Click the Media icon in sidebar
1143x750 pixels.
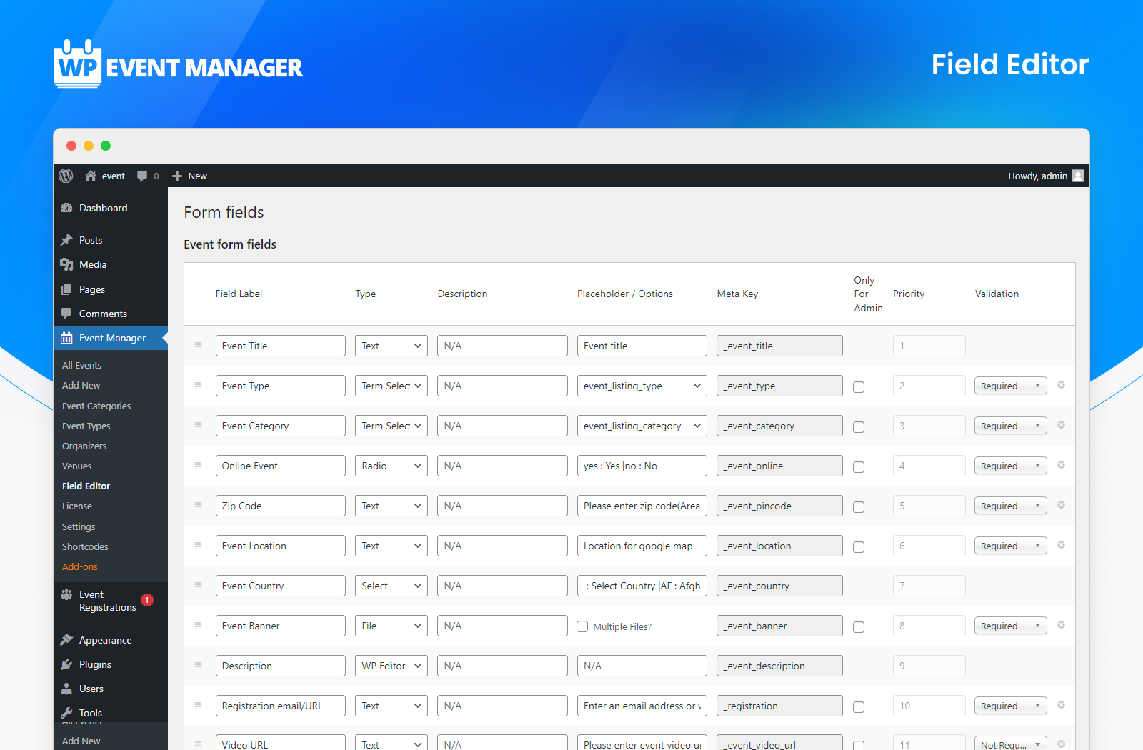point(66,264)
